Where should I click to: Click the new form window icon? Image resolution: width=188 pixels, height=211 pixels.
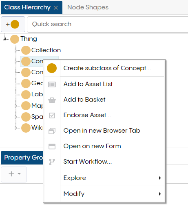click(52, 147)
